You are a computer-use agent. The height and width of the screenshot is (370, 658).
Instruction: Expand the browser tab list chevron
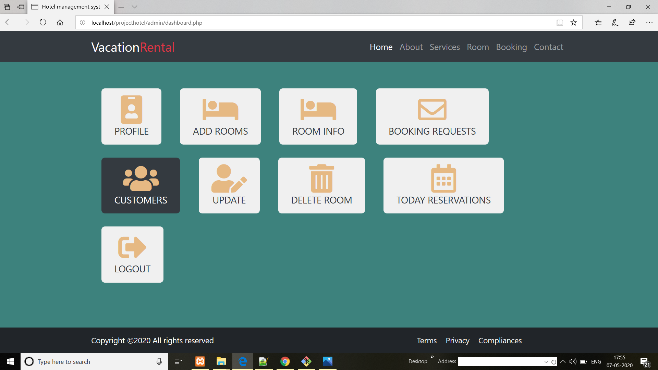click(x=134, y=7)
